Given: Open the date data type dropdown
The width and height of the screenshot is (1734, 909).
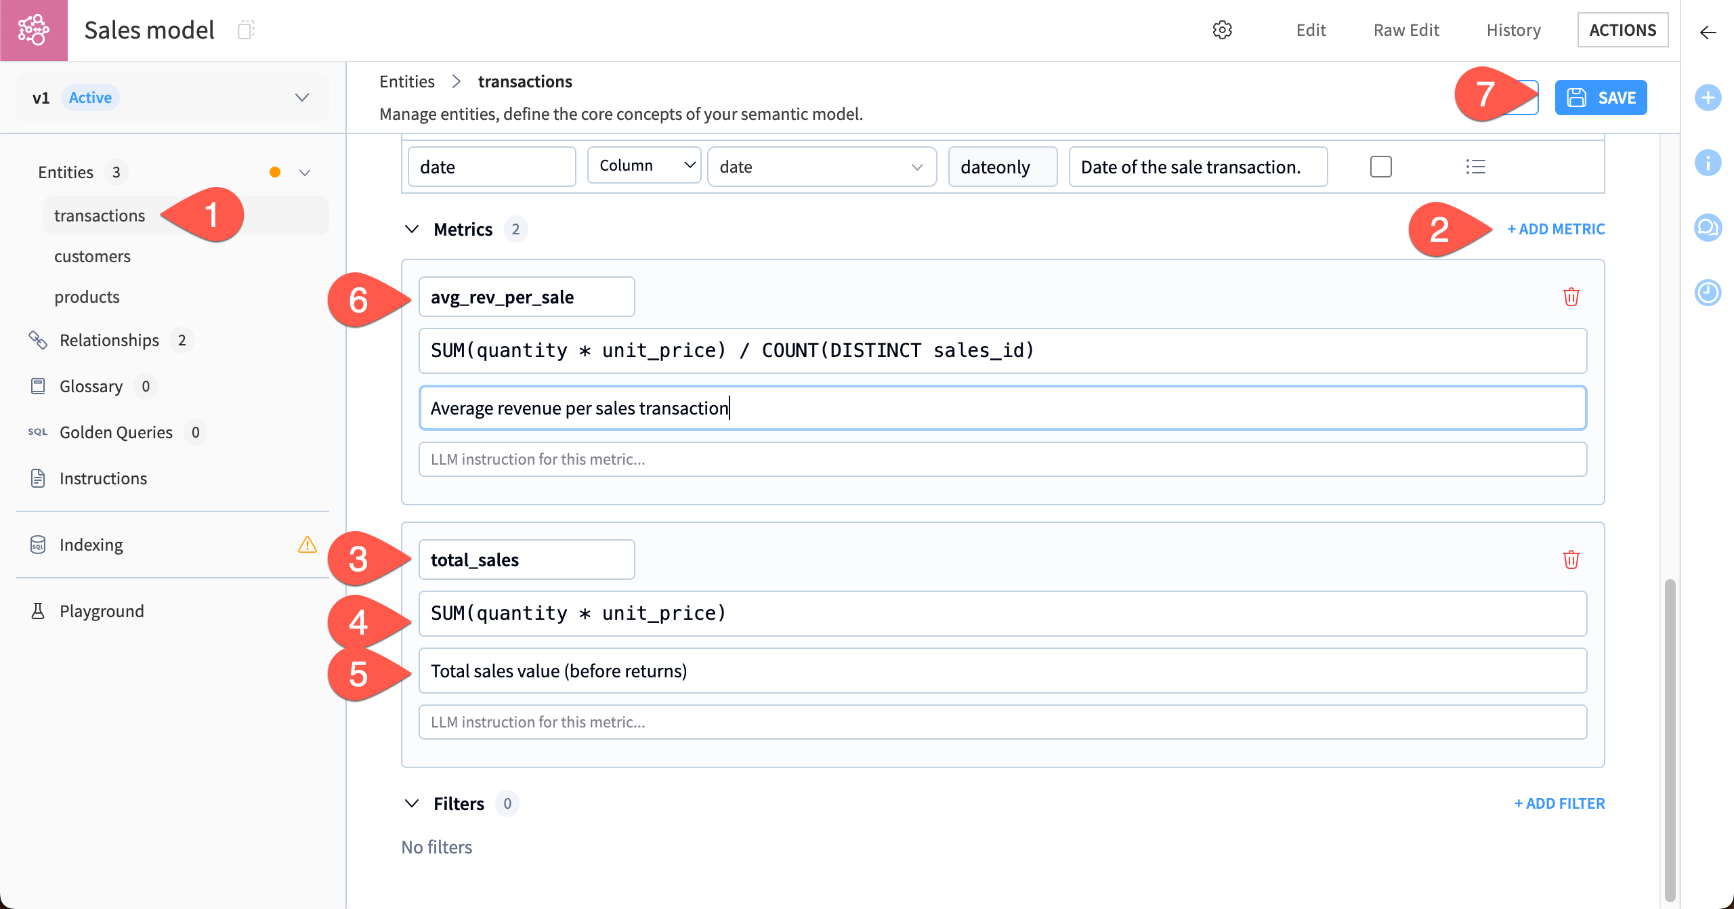Looking at the screenshot, I should click(822, 166).
